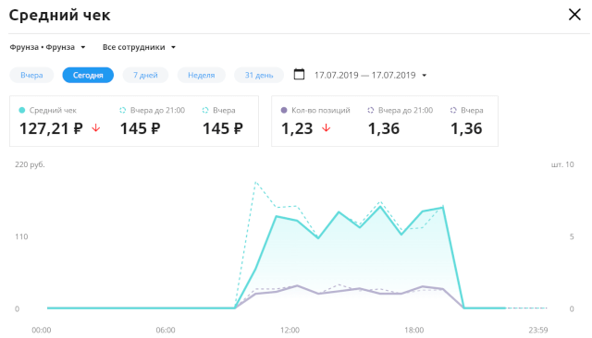Click the 18:00 label on chart time axis

pos(413,330)
